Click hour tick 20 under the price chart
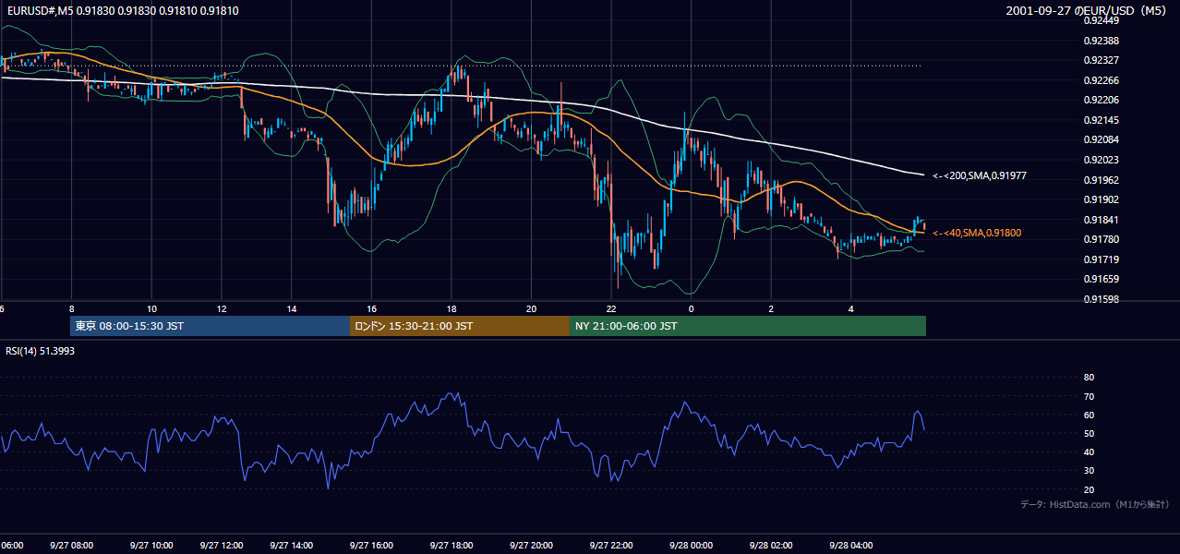Image resolution: width=1180 pixels, height=554 pixels. (530, 308)
